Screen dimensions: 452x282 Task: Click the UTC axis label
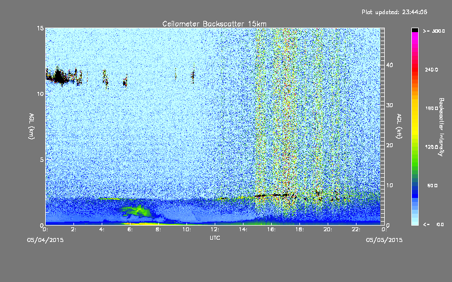pos(215,238)
